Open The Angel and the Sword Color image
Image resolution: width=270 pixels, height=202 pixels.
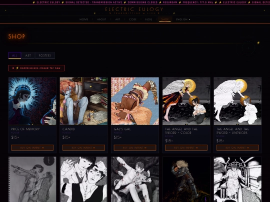(x=186, y=101)
